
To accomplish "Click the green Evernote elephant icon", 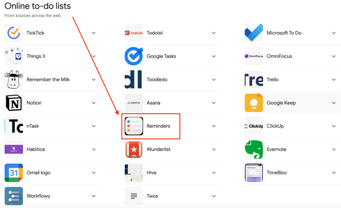I will 254,149.
